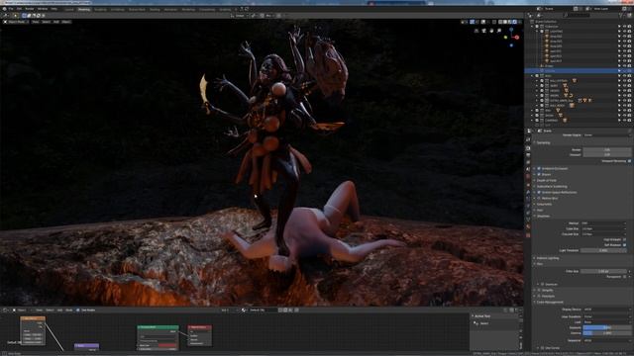The height and width of the screenshot is (356, 634).
Task: Toggle Use Nodes checkbox in node editor
Action: [78, 310]
